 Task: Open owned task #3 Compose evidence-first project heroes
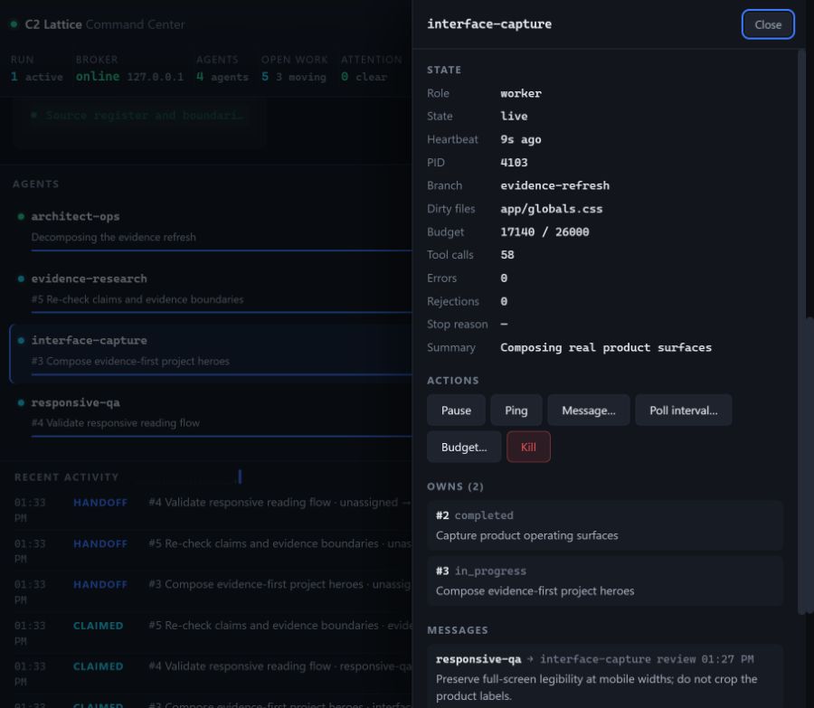[605, 581]
